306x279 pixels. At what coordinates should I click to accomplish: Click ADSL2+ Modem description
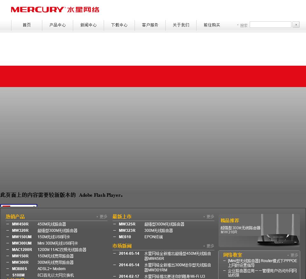[x=52, y=268]
